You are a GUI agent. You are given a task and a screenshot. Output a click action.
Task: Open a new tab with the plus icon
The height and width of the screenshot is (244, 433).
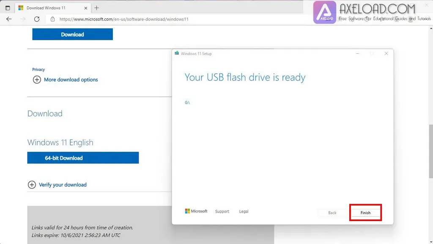(96, 8)
